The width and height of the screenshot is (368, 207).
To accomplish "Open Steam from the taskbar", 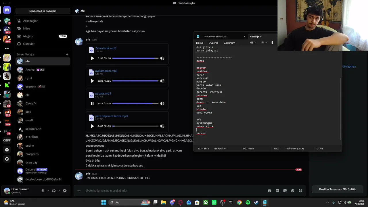I will tap(256, 202).
